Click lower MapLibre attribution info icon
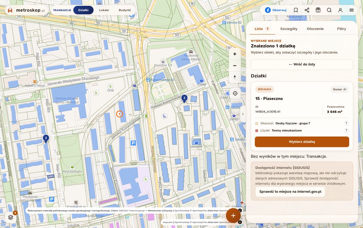This screenshot has width=363, height=228. 240,222
